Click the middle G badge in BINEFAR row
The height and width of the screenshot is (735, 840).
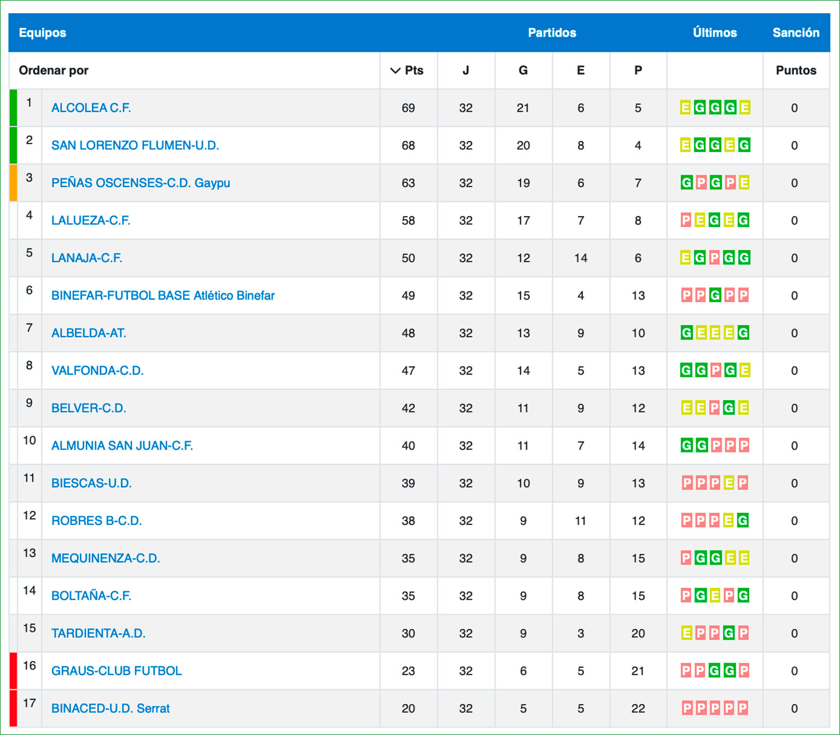point(715,296)
